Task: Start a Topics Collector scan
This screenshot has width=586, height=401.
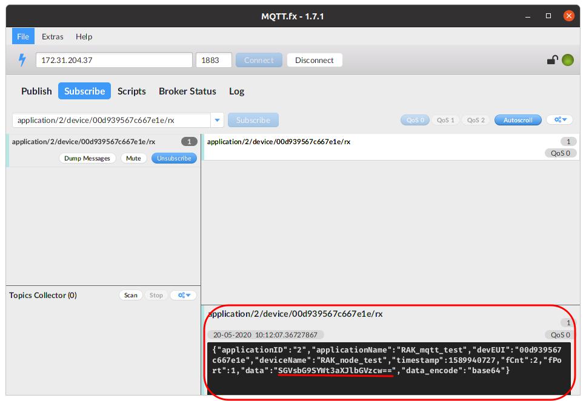Action: (x=130, y=295)
